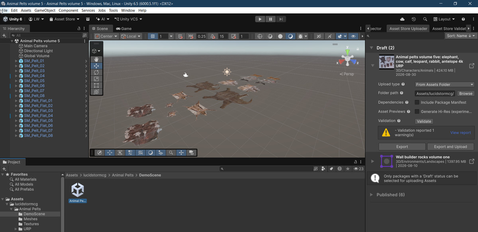
Task: Open the Local handle rotation dropdown
Action: pyautogui.click(x=131, y=36)
